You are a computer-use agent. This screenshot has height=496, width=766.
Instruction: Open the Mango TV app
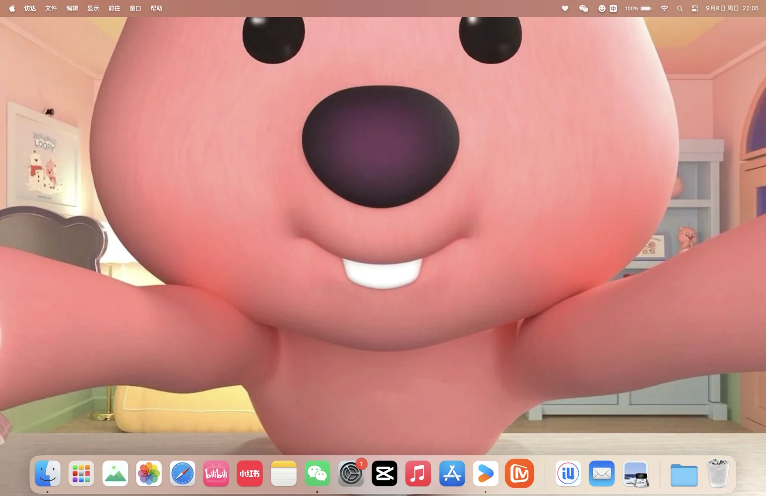click(x=519, y=473)
